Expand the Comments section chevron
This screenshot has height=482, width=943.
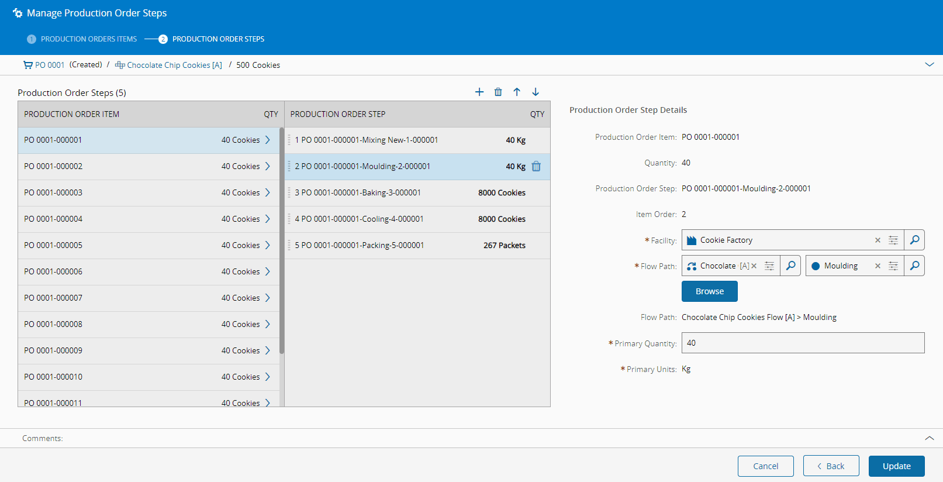pyautogui.click(x=929, y=438)
